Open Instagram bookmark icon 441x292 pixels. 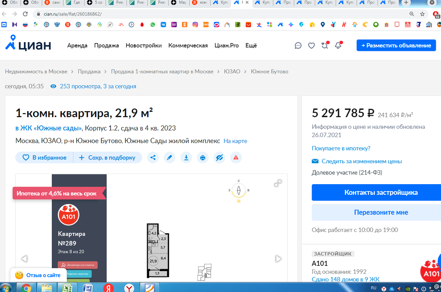[195, 25]
